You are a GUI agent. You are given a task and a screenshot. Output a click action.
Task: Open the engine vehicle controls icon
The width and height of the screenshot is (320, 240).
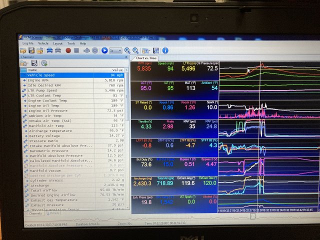[86, 50]
